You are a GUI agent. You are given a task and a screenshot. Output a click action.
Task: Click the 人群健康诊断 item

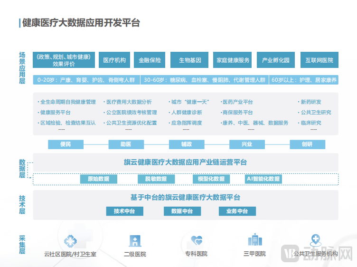[x=185, y=112]
